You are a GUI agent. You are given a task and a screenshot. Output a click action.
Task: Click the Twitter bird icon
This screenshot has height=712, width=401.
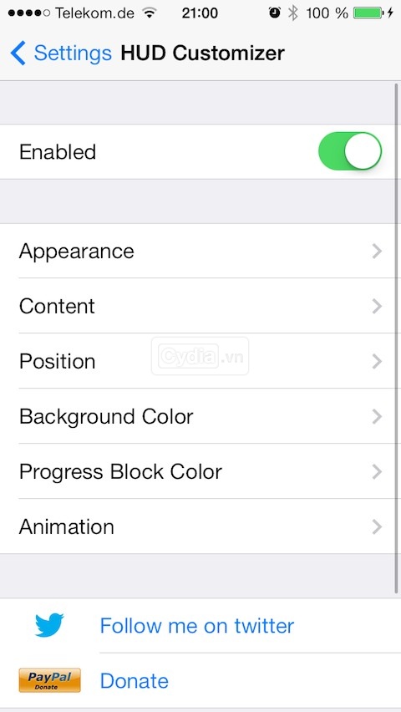click(49, 625)
